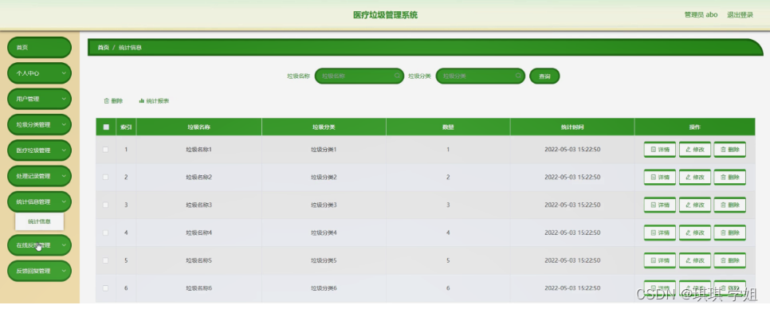Viewport: 770px width, 309px height.
Task: Click the cell 垃圾名称3
Action: (199, 205)
